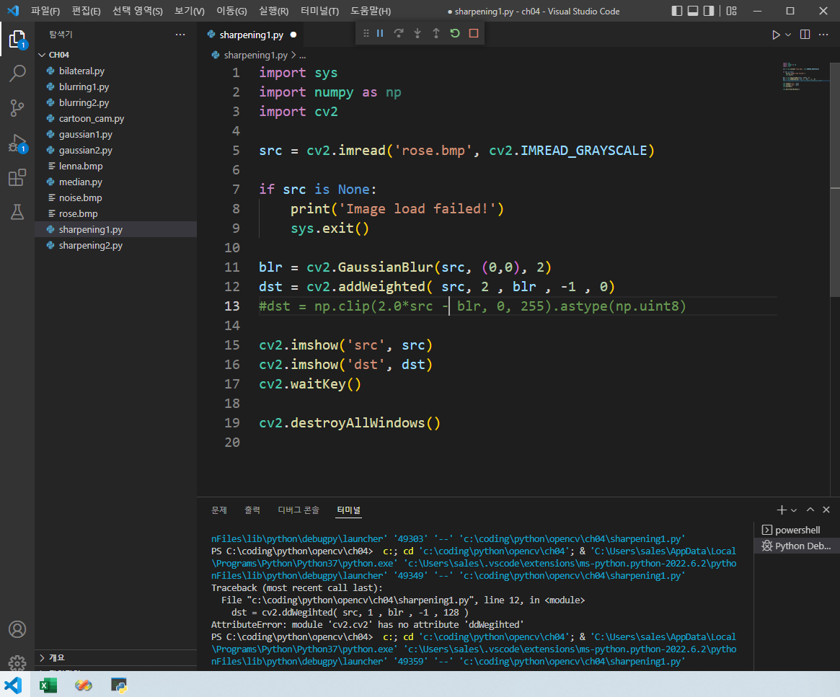Toggle the primary sidebar layout button
The height and width of the screenshot is (697, 840).
pos(676,11)
